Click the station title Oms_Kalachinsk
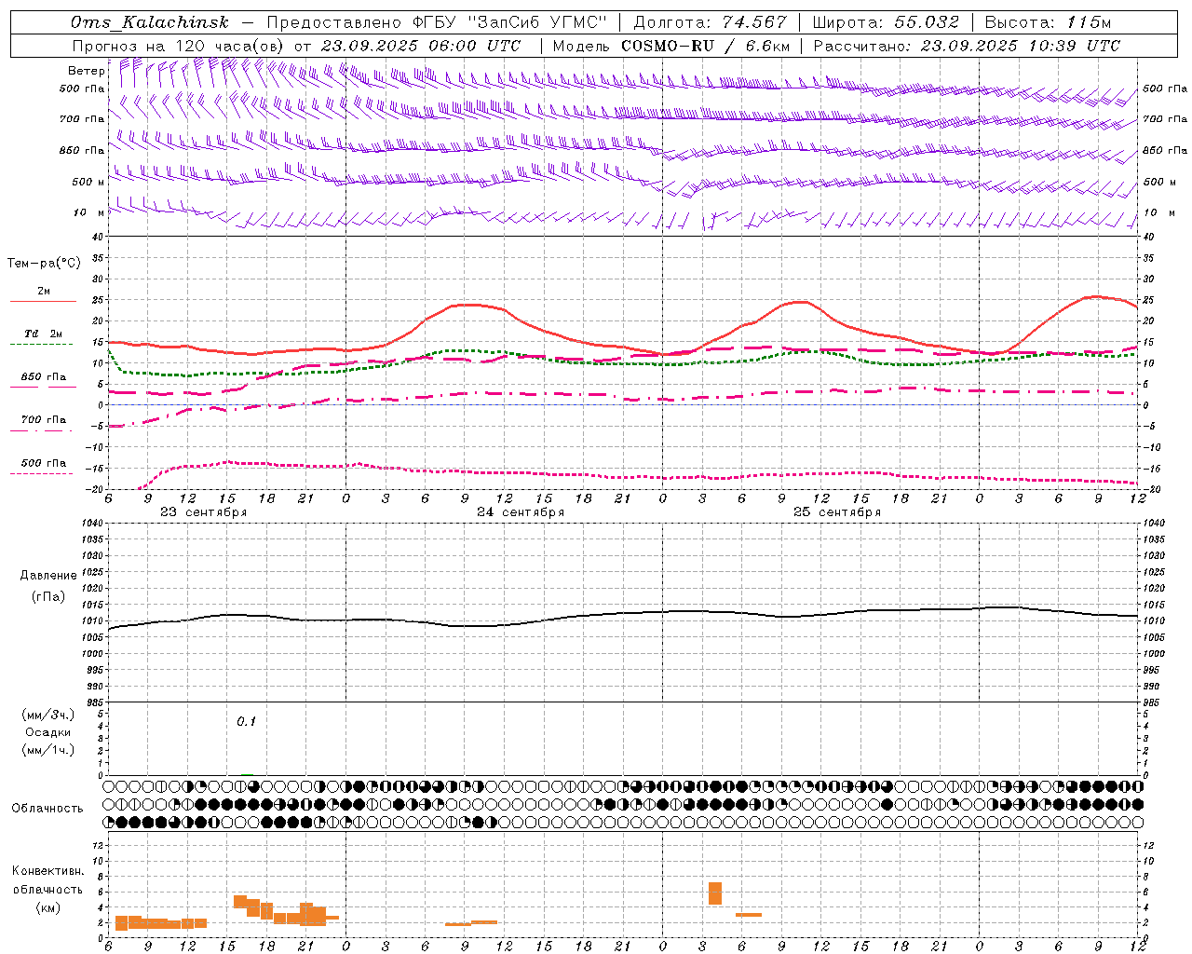Screen dimensions: 1192x954 click(149, 22)
